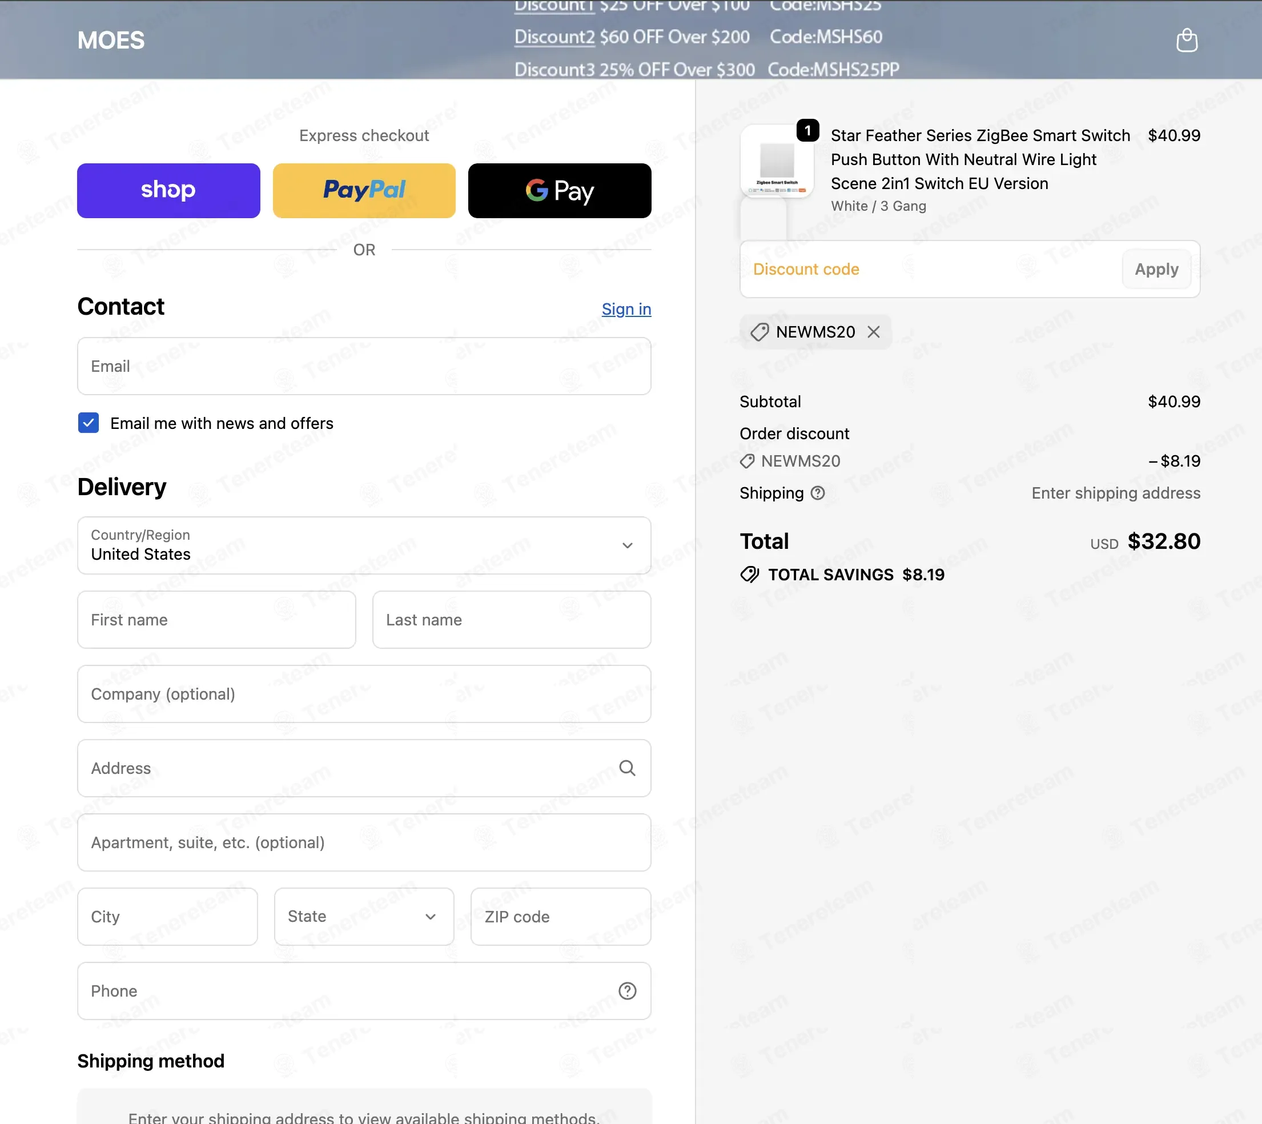Click the $32.80 total amount

click(1164, 541)
